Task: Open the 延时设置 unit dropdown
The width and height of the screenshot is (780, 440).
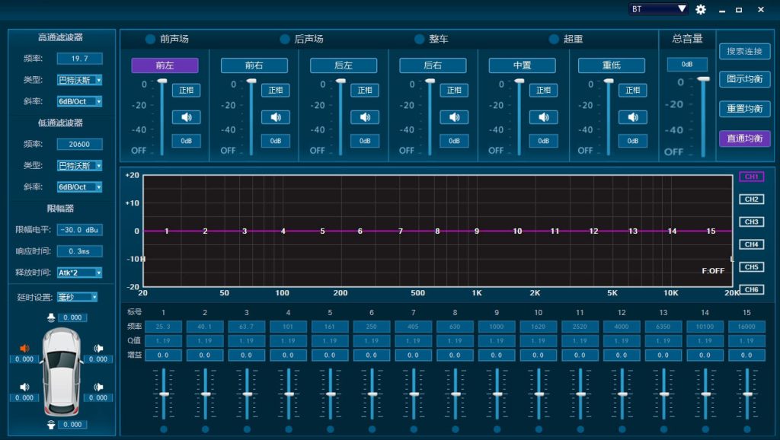Action: tap(77, 297)
